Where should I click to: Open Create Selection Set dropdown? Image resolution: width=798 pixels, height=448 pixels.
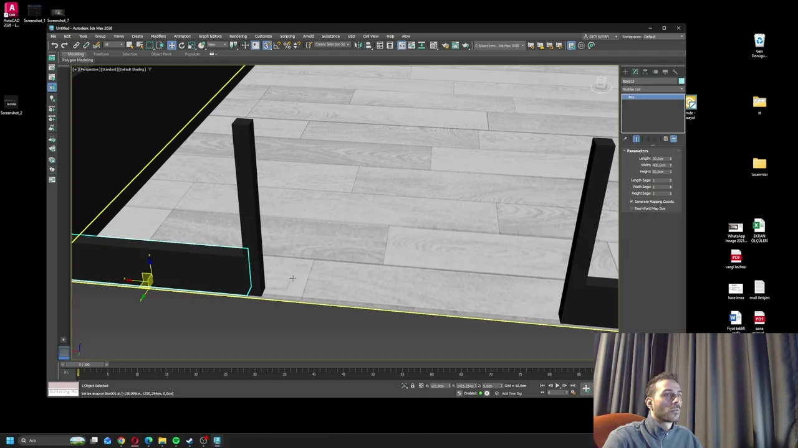click(332, 45)
